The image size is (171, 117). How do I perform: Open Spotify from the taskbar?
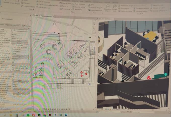click(28, 115)
